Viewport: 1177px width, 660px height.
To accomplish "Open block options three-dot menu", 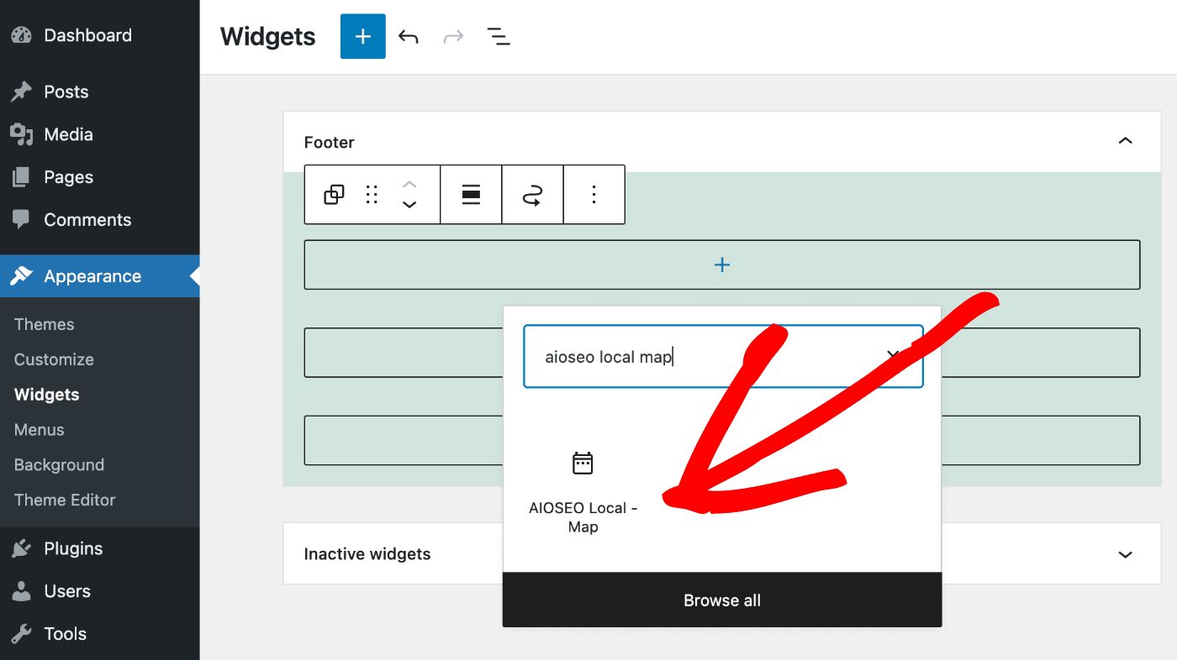I will 594,195.
